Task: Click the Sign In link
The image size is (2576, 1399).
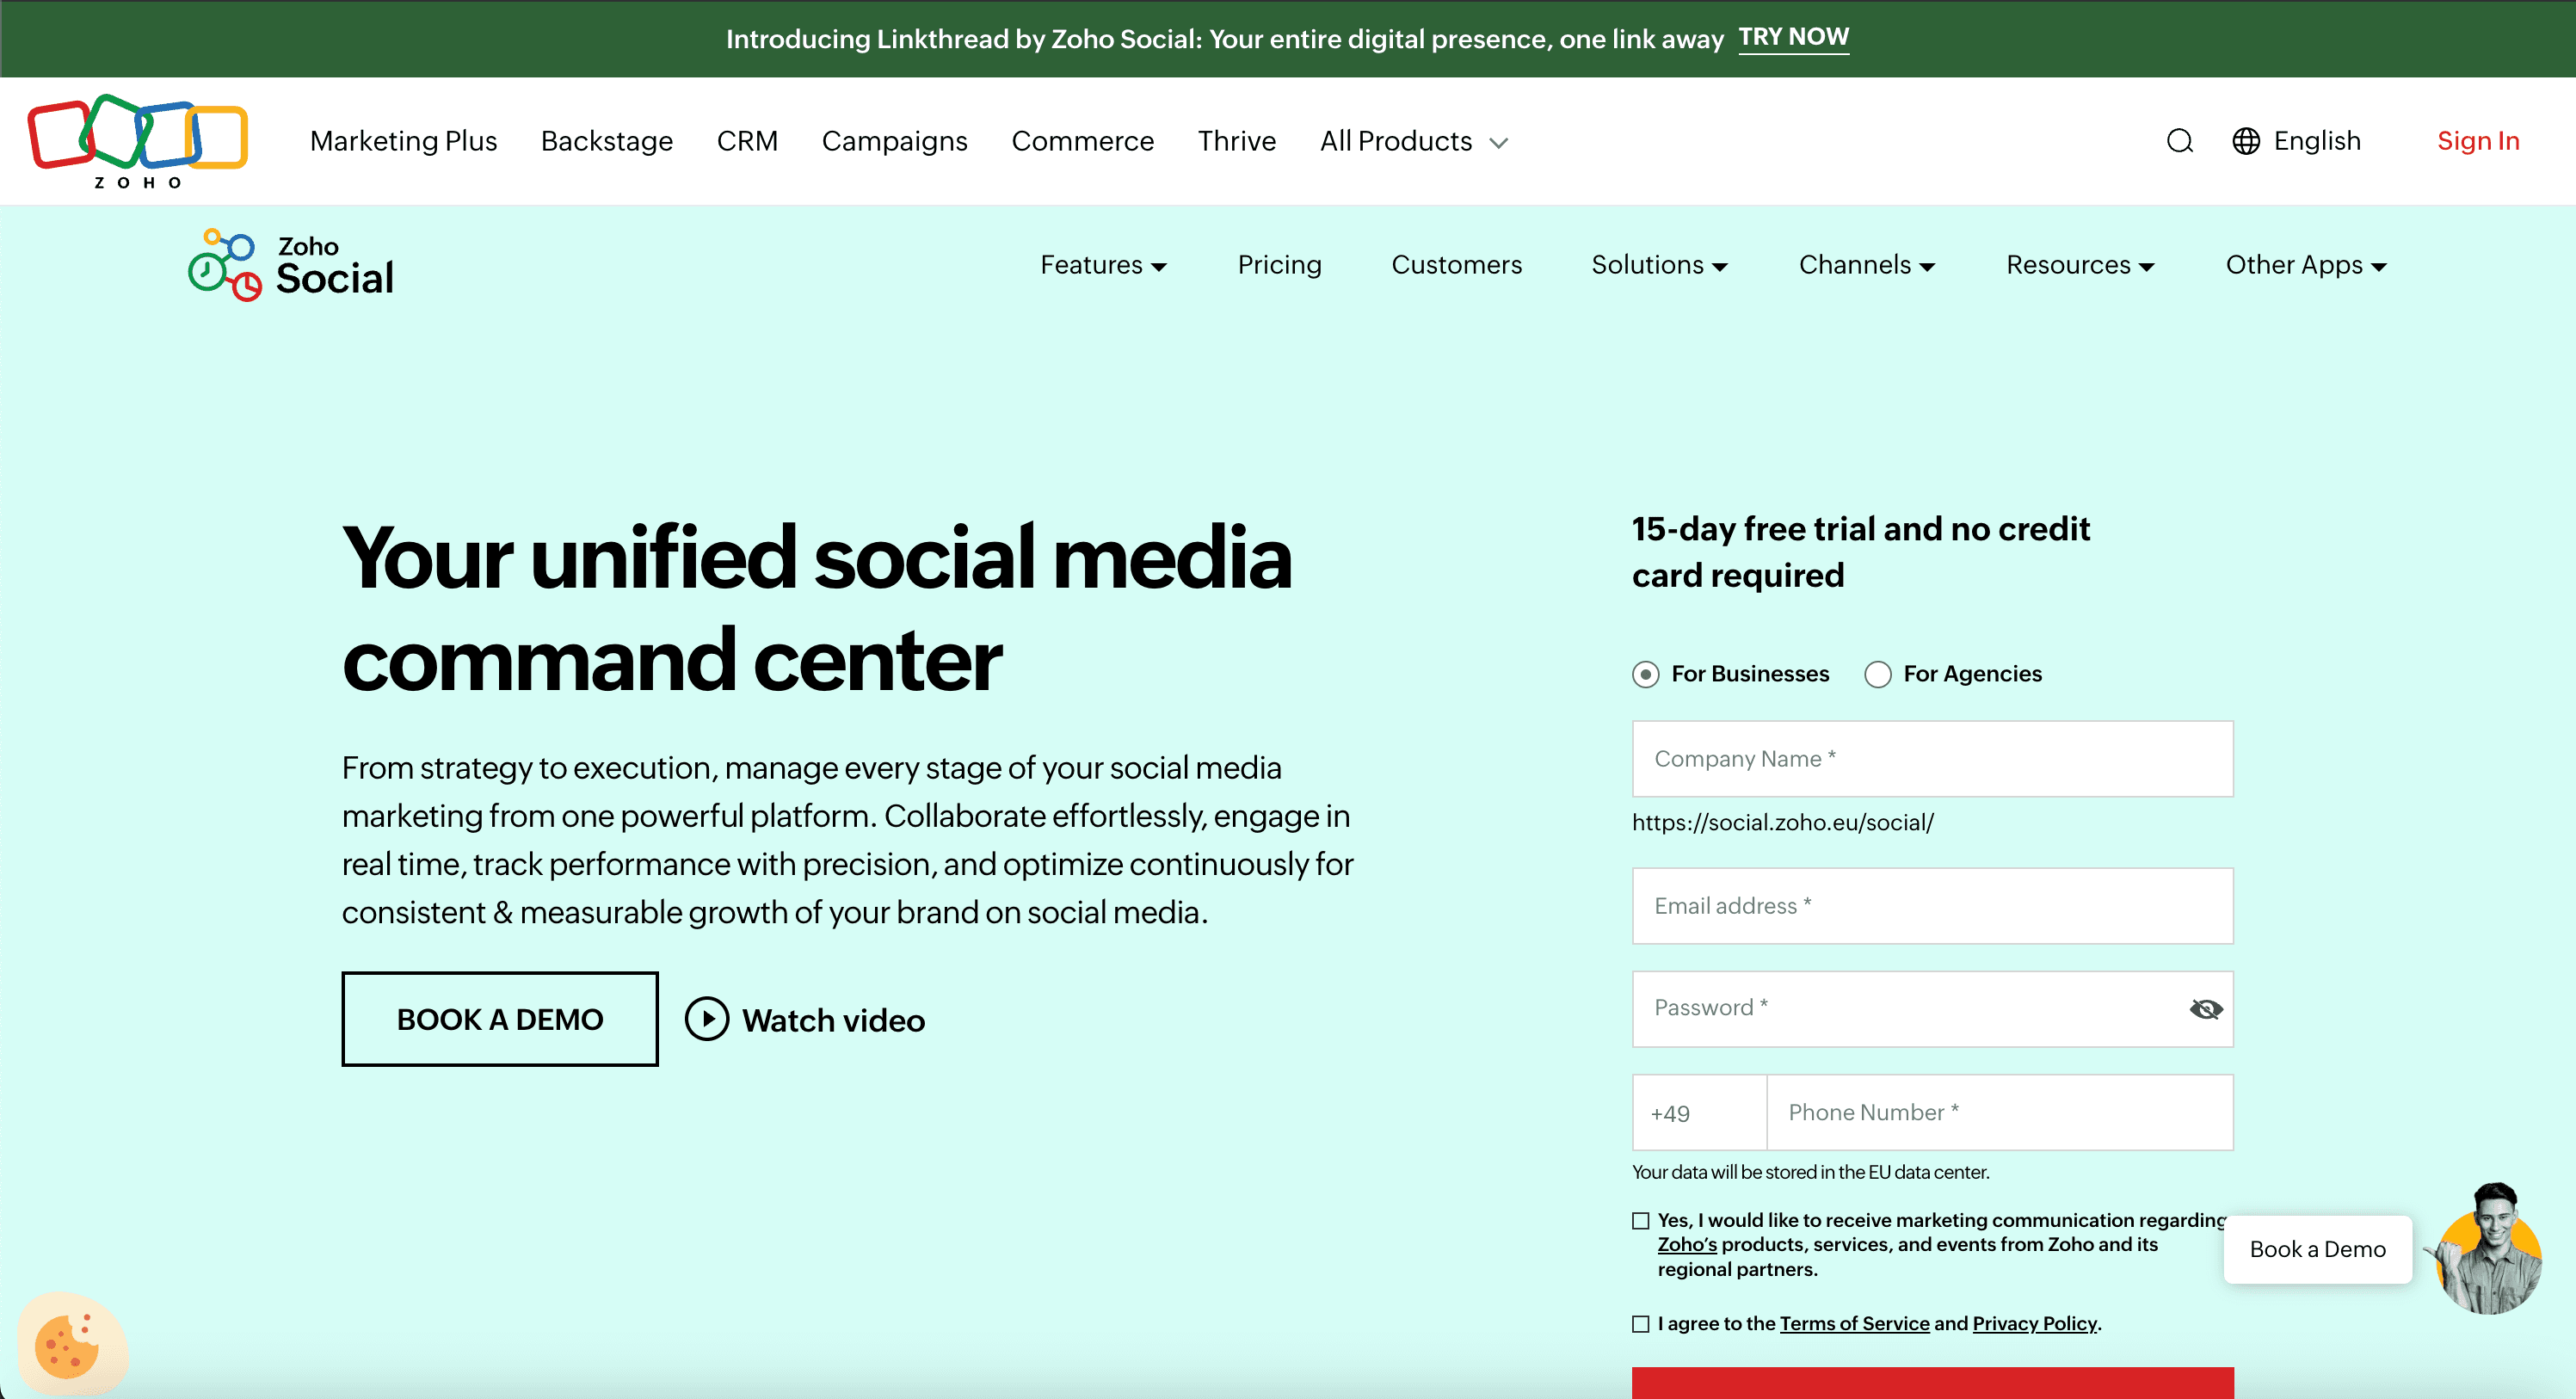Action: [x=2478, y=141]
